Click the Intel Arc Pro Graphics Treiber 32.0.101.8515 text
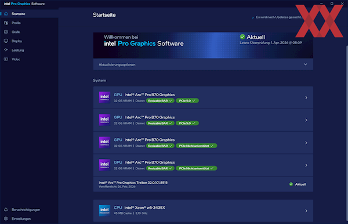The height and width of the screenshot is (224, 348). click(x=133, y=182)
